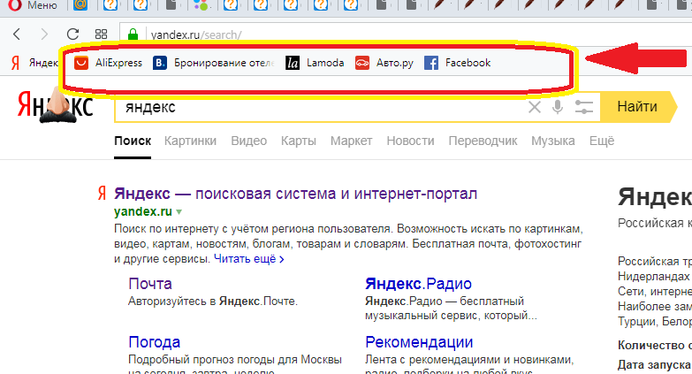This screenshot has height=374, width=692.
Task: Open the Яндекс.Радио sitelink
Action: point(418,284)
